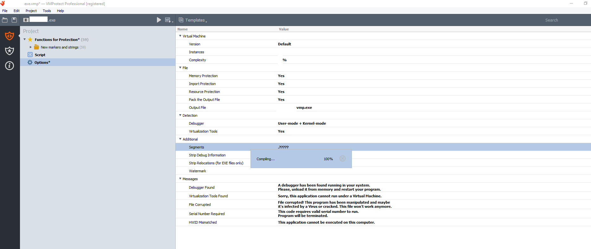591x249 pixels.
Task: Select the Script tree item
Action: coord(40,55)
